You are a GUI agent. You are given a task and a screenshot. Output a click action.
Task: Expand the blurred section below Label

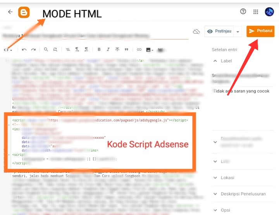coord(215,142)
